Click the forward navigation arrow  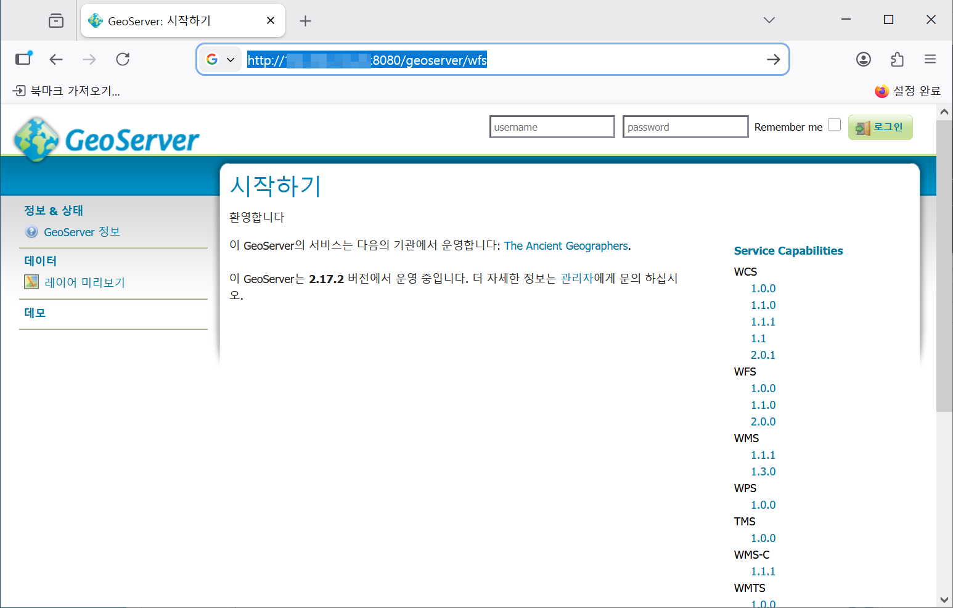click(89, 59)
